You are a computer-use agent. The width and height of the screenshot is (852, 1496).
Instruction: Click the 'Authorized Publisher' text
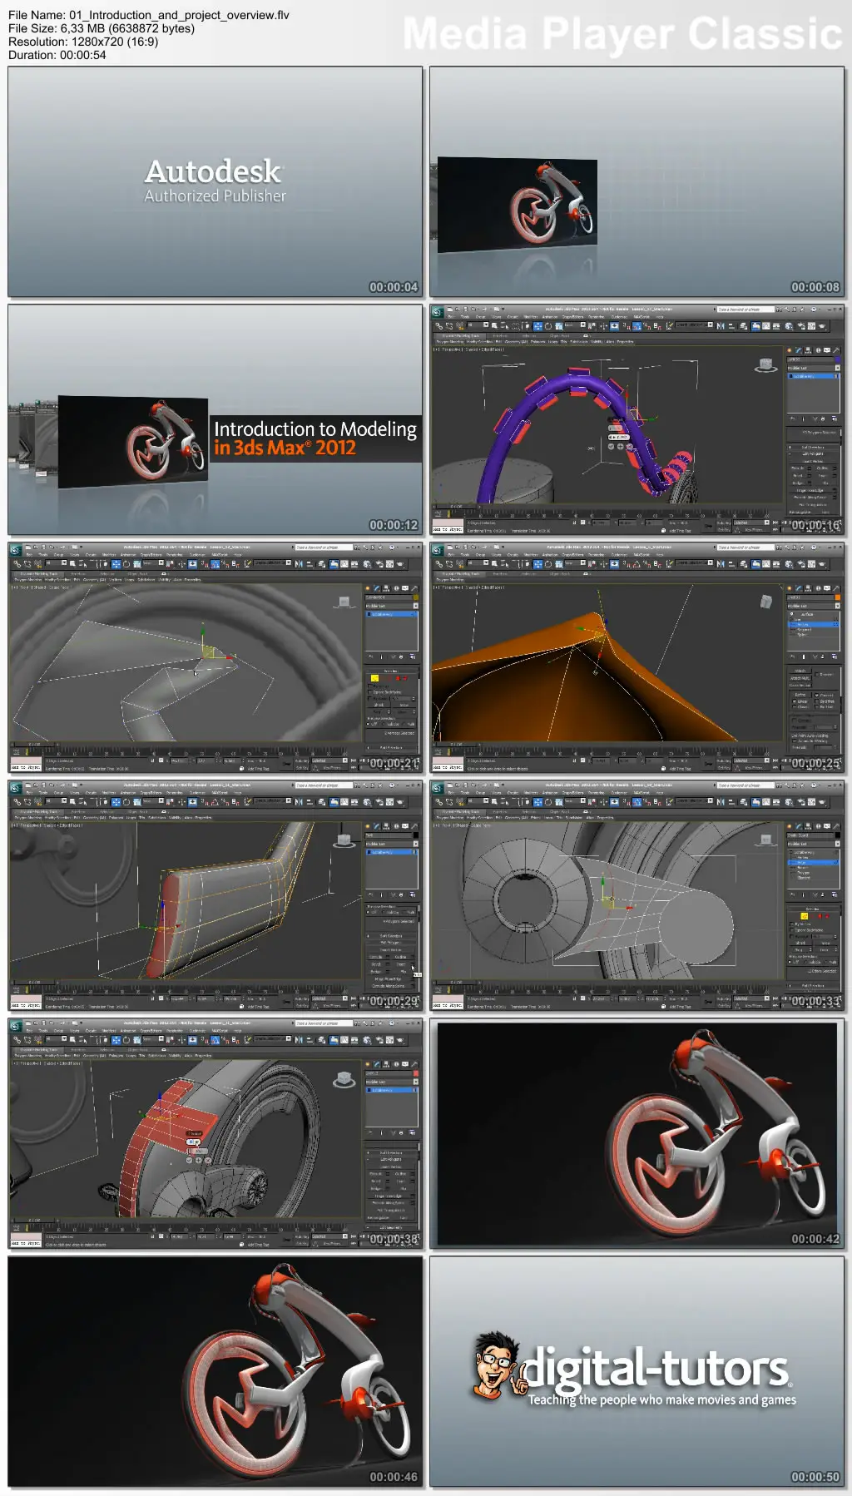pyautogui.click(x=215, y=196)
